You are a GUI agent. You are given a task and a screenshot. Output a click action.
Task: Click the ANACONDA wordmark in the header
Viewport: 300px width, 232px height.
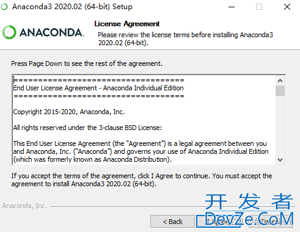point(52,32)
